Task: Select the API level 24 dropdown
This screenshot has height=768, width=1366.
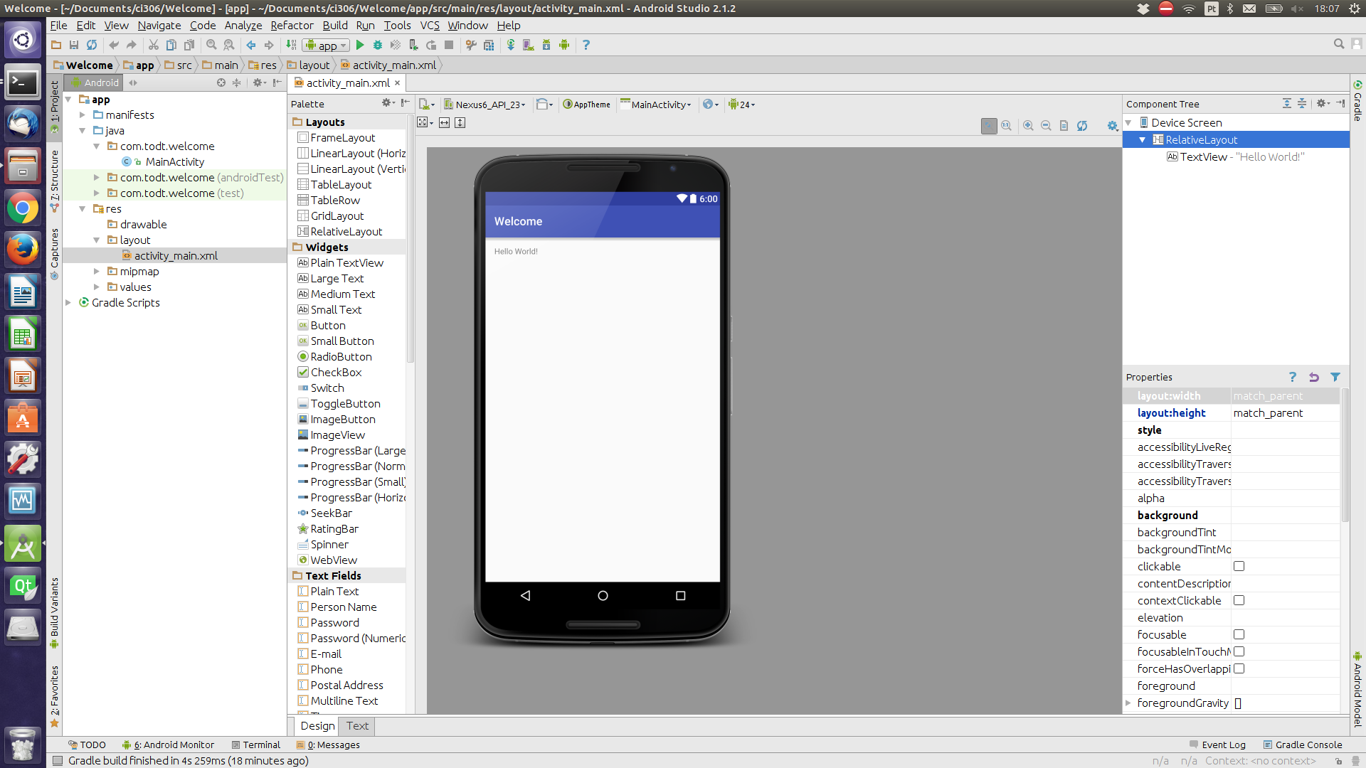Action: click(x=747, y=104)
